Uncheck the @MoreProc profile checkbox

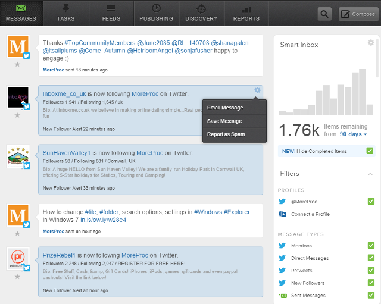pos(371,201)
